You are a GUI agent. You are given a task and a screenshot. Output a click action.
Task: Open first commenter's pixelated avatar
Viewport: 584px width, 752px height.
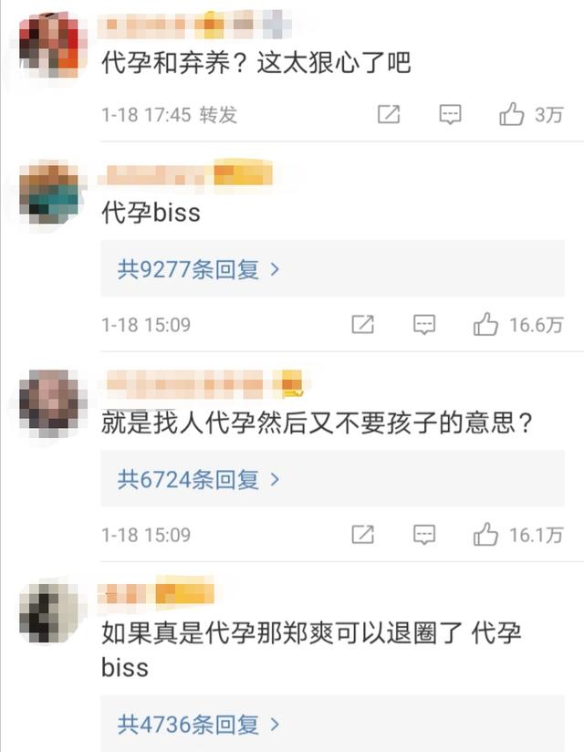(x=49, y=46)
